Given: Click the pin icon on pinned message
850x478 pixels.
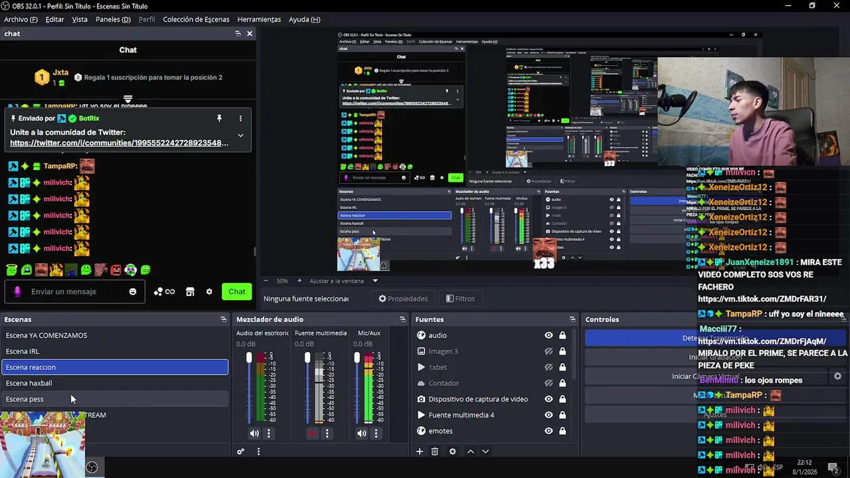Looking at the screenshot, I should [219, 118].
